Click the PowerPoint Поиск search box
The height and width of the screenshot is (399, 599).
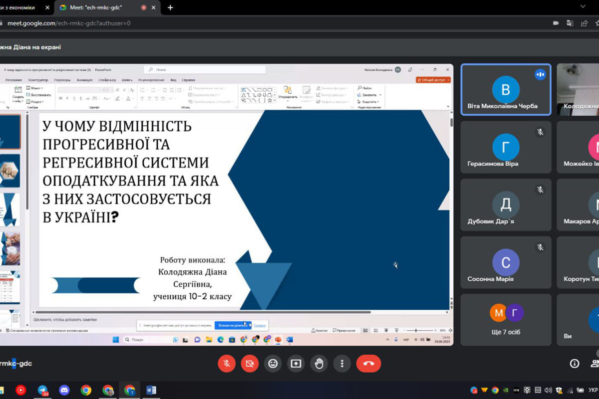click(x=205, y=70)
